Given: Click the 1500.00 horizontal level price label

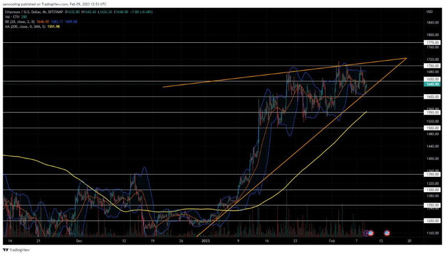Looking at the screenshot, I should click(x=432, y=128).
